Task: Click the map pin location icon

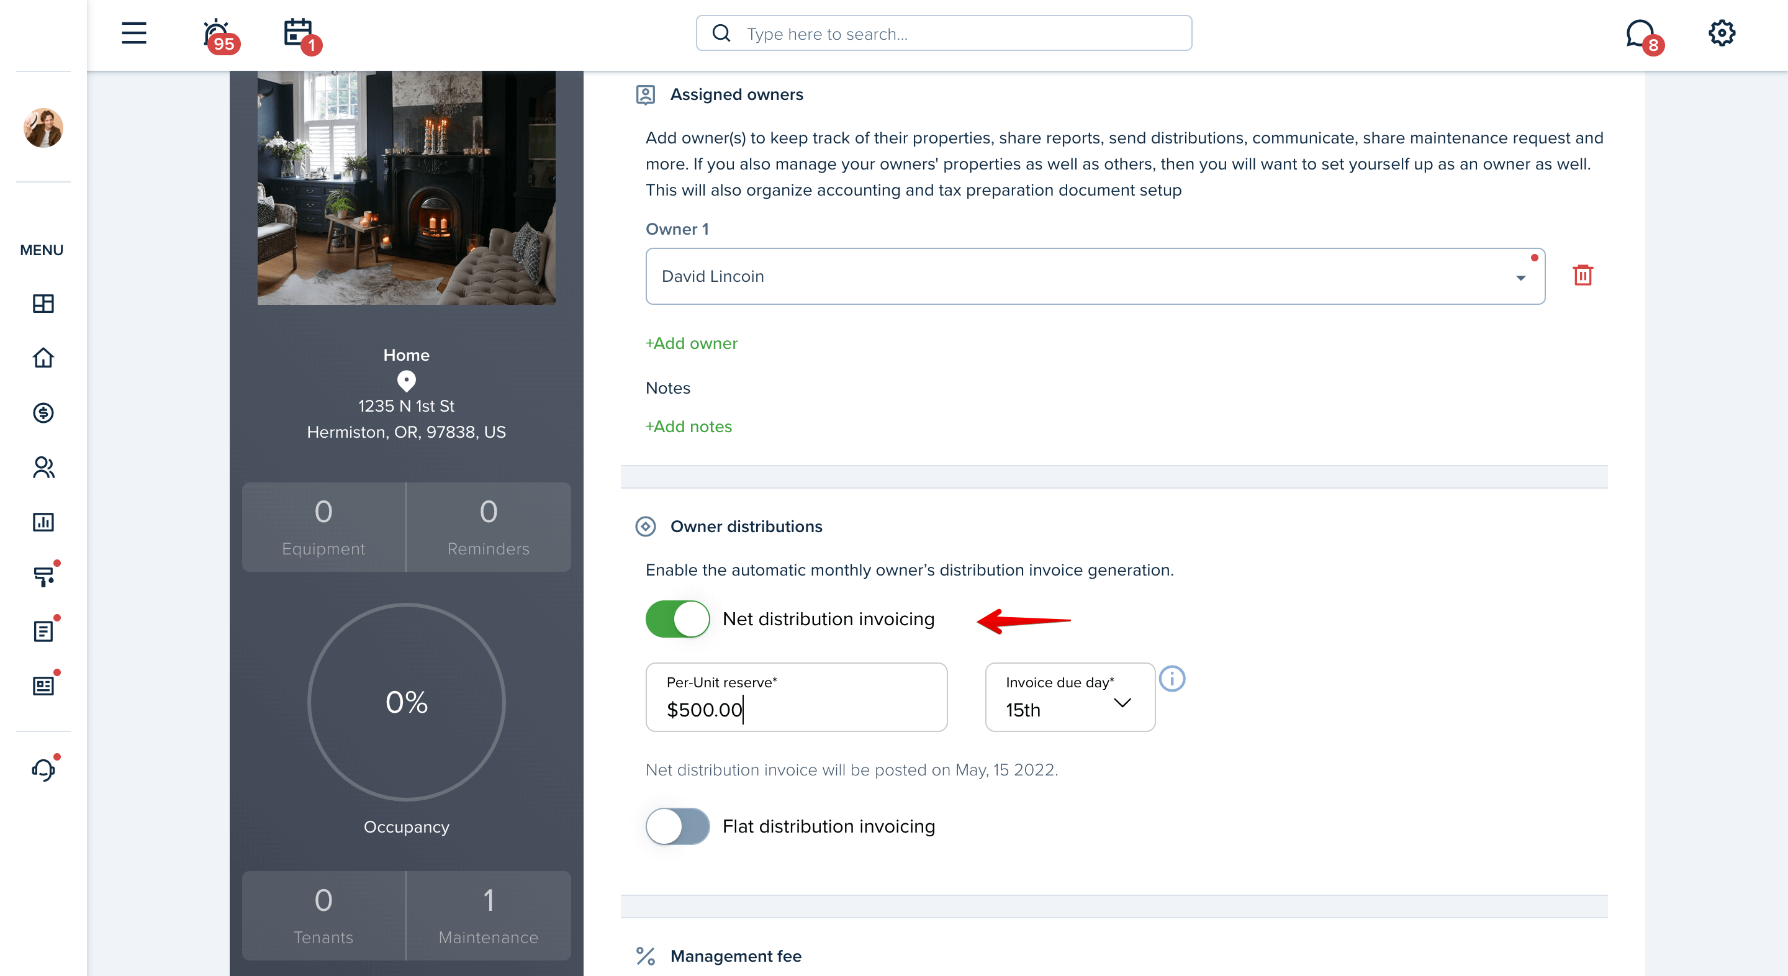Action: coord(406,381)
